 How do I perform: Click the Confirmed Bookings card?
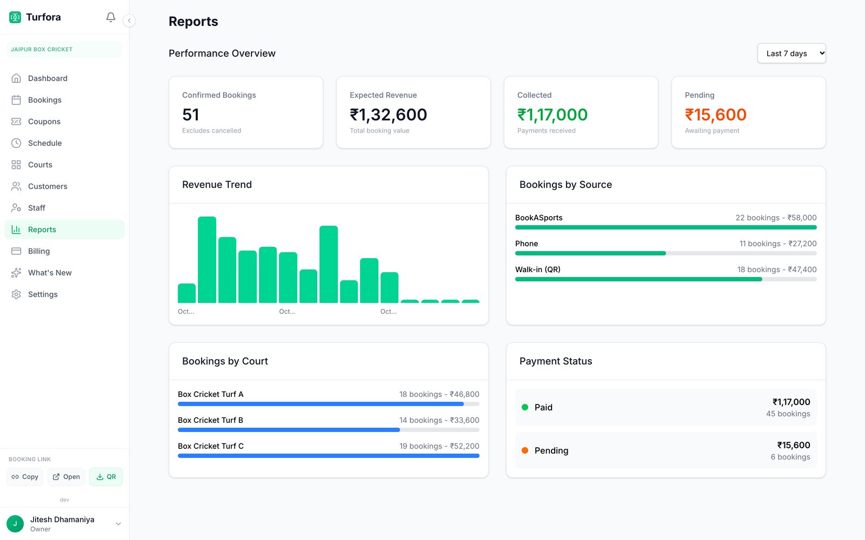pos(246,112)
